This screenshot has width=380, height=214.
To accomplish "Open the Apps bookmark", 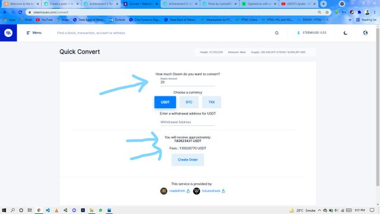I will (x=9, y=20).
